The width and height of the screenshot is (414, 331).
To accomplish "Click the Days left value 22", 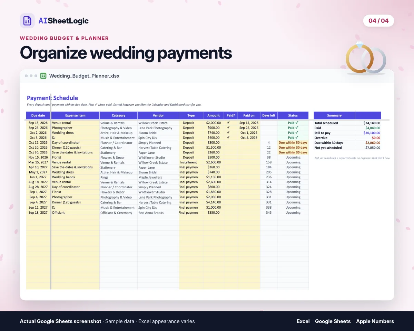I will 269,152.
